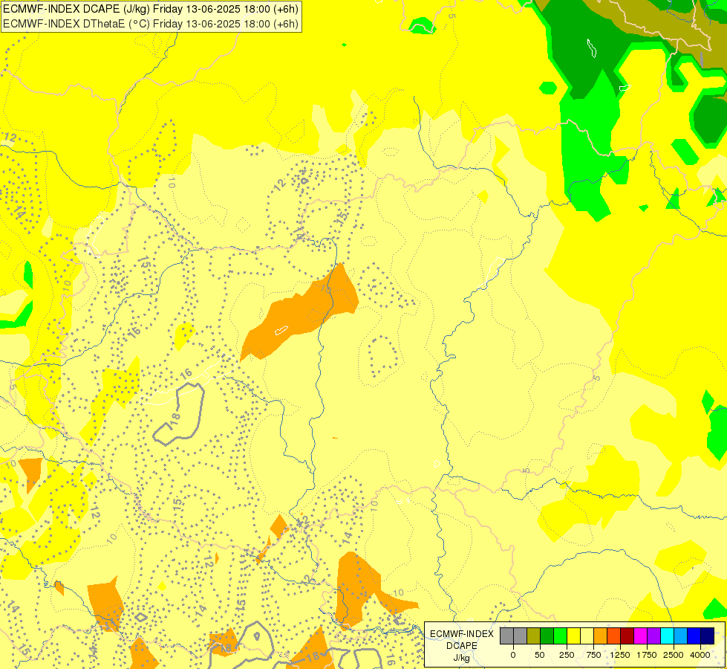Select the dark red legend swatch
Viewport: 727px width, 669px height.
pos(627,636)
